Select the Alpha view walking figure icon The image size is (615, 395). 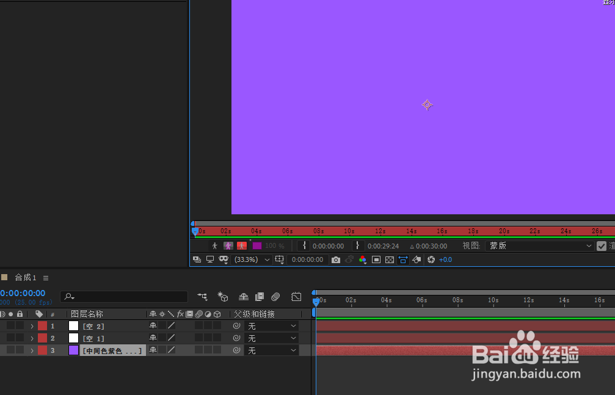coord(214,246)
